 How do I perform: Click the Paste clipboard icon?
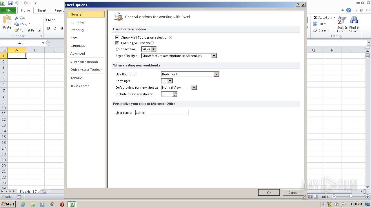[7, 20]
